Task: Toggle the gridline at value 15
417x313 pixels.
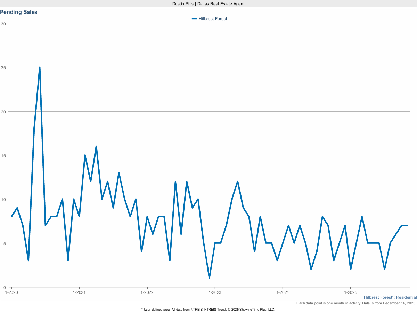Action: [x=208, y=154]
